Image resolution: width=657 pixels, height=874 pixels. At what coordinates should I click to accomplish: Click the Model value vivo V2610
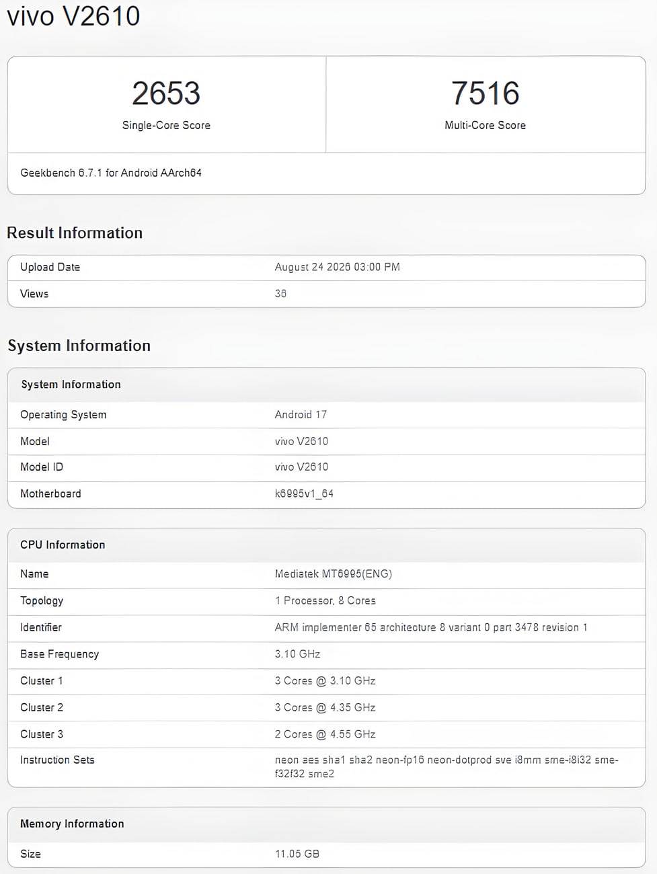click(x=301, y=441)
